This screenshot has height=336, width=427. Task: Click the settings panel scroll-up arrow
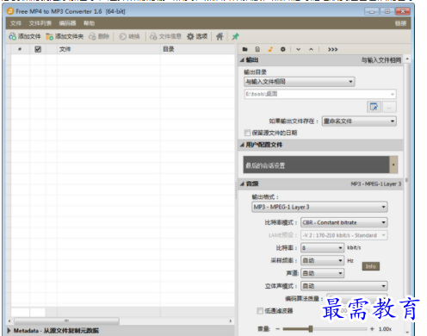pos(407,59)
